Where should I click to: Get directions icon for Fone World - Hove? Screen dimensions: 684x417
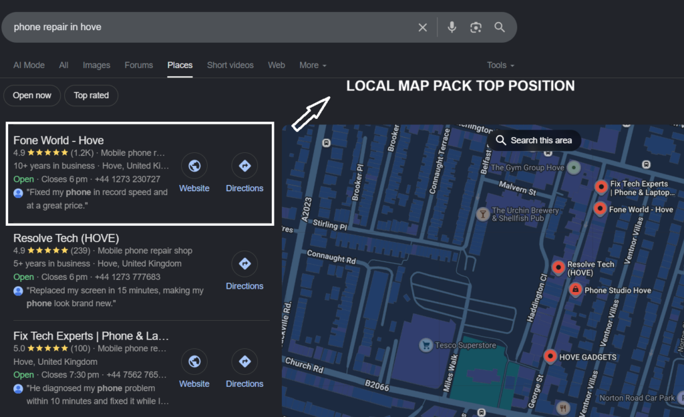pyautogui.click(x=244, y=166)
